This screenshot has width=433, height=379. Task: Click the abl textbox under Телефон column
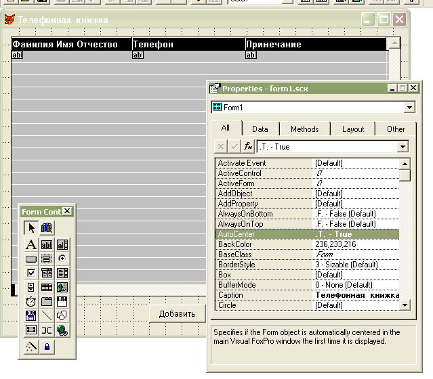point(138,55)
